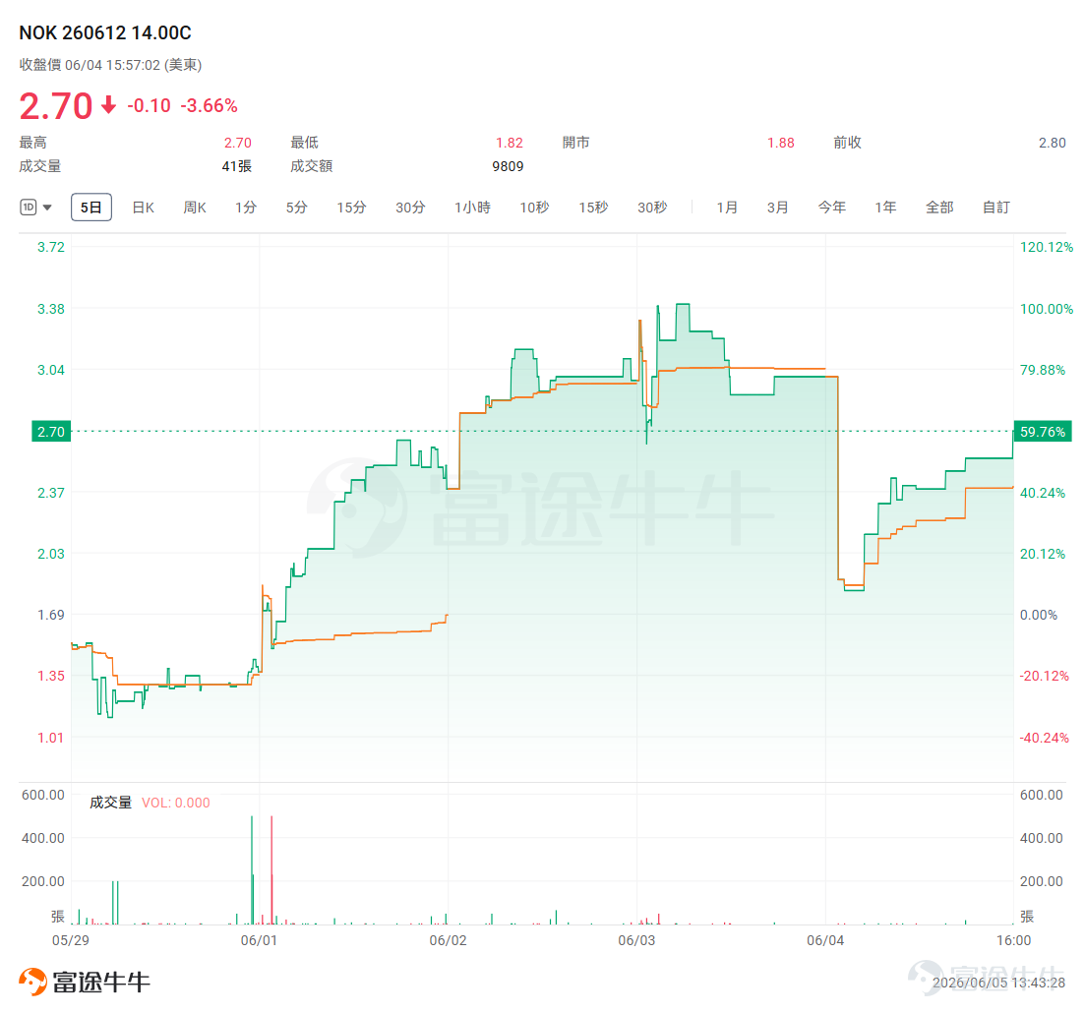1085x1014 pixels.
Task: Click the 開市 value 1.88
Action: (780, 143)
